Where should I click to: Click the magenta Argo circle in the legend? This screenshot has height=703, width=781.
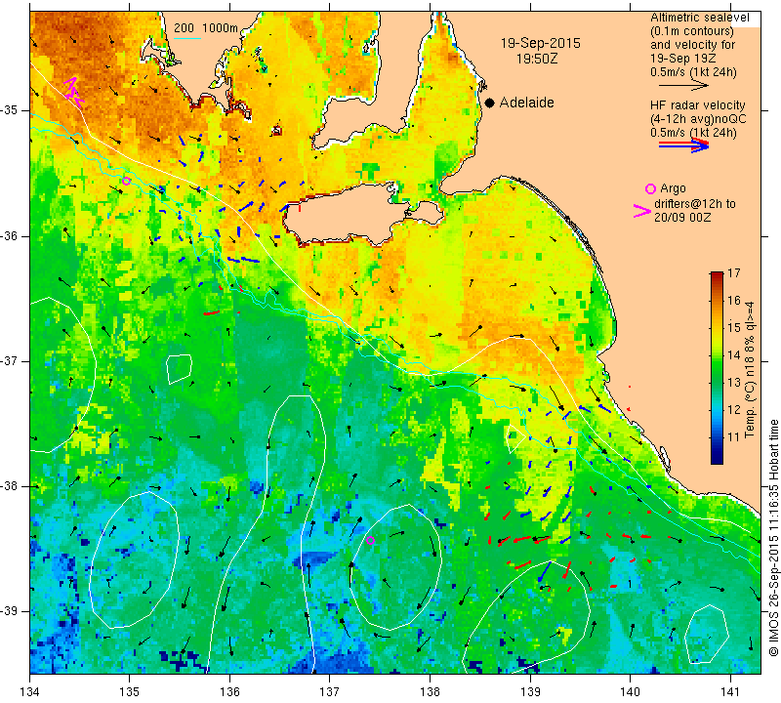(x=650, y=188)
